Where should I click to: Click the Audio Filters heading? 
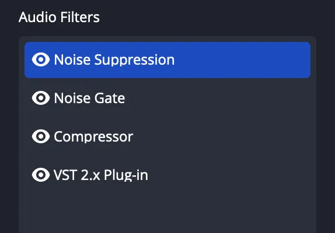pos(59,17)
